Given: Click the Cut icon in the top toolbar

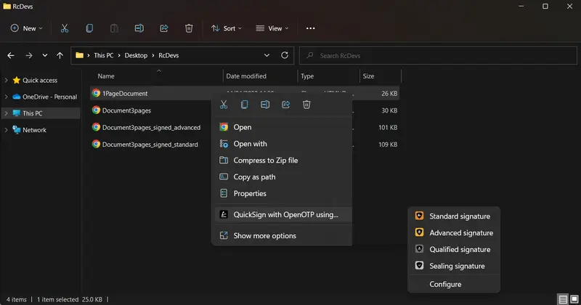Looking at the screenshot, I should point(65,28).
